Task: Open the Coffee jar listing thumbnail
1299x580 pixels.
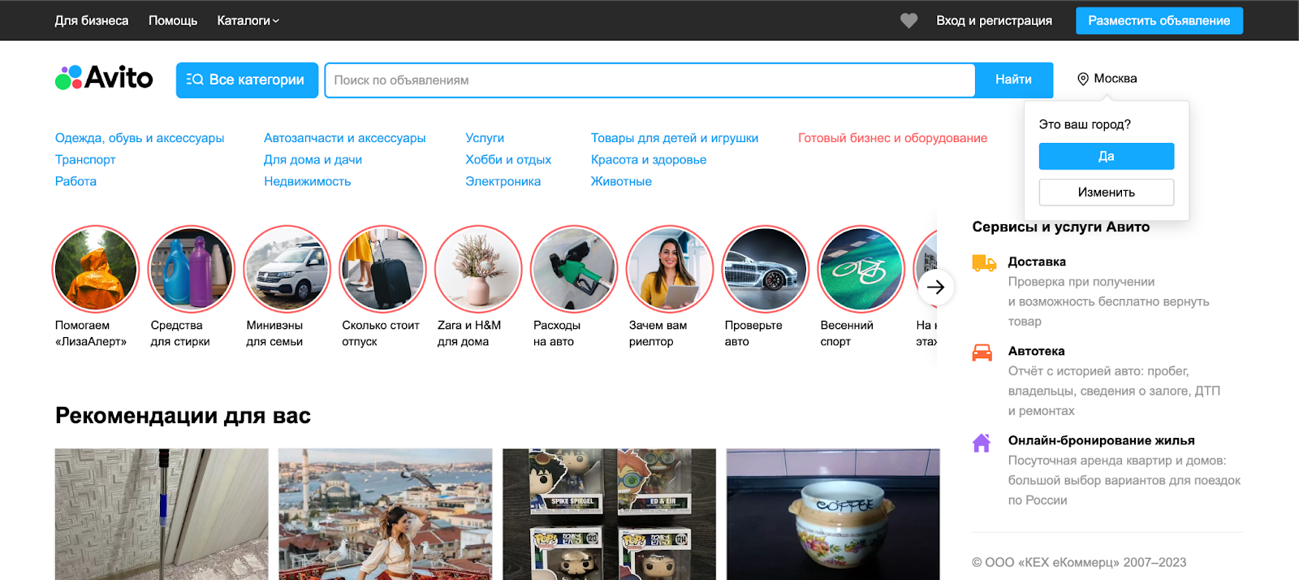Action: [x=833, y=514]
